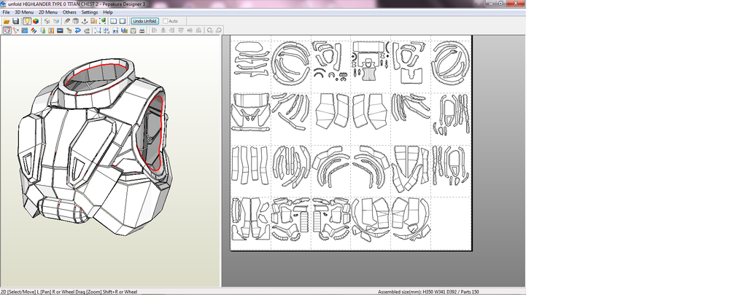Image resolution: width=747 pixels, height=295 pixels.
Task: Click the Open file folder icon
Action: point(7,21)
